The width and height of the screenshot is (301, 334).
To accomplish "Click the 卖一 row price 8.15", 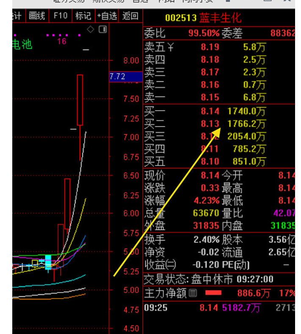I will click(210, 97).
